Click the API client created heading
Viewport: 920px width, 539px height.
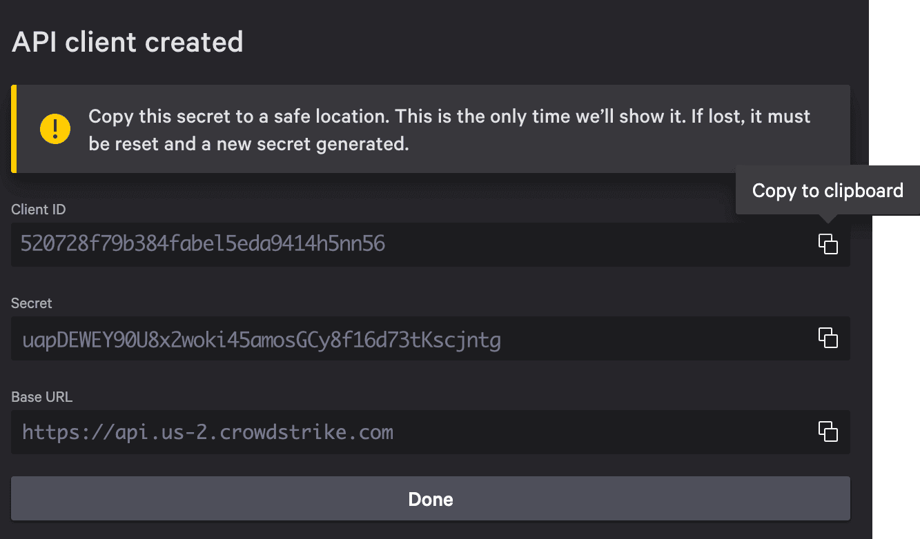click(x=127, y=41)
